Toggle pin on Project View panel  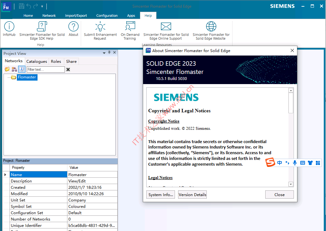[109, 52]
